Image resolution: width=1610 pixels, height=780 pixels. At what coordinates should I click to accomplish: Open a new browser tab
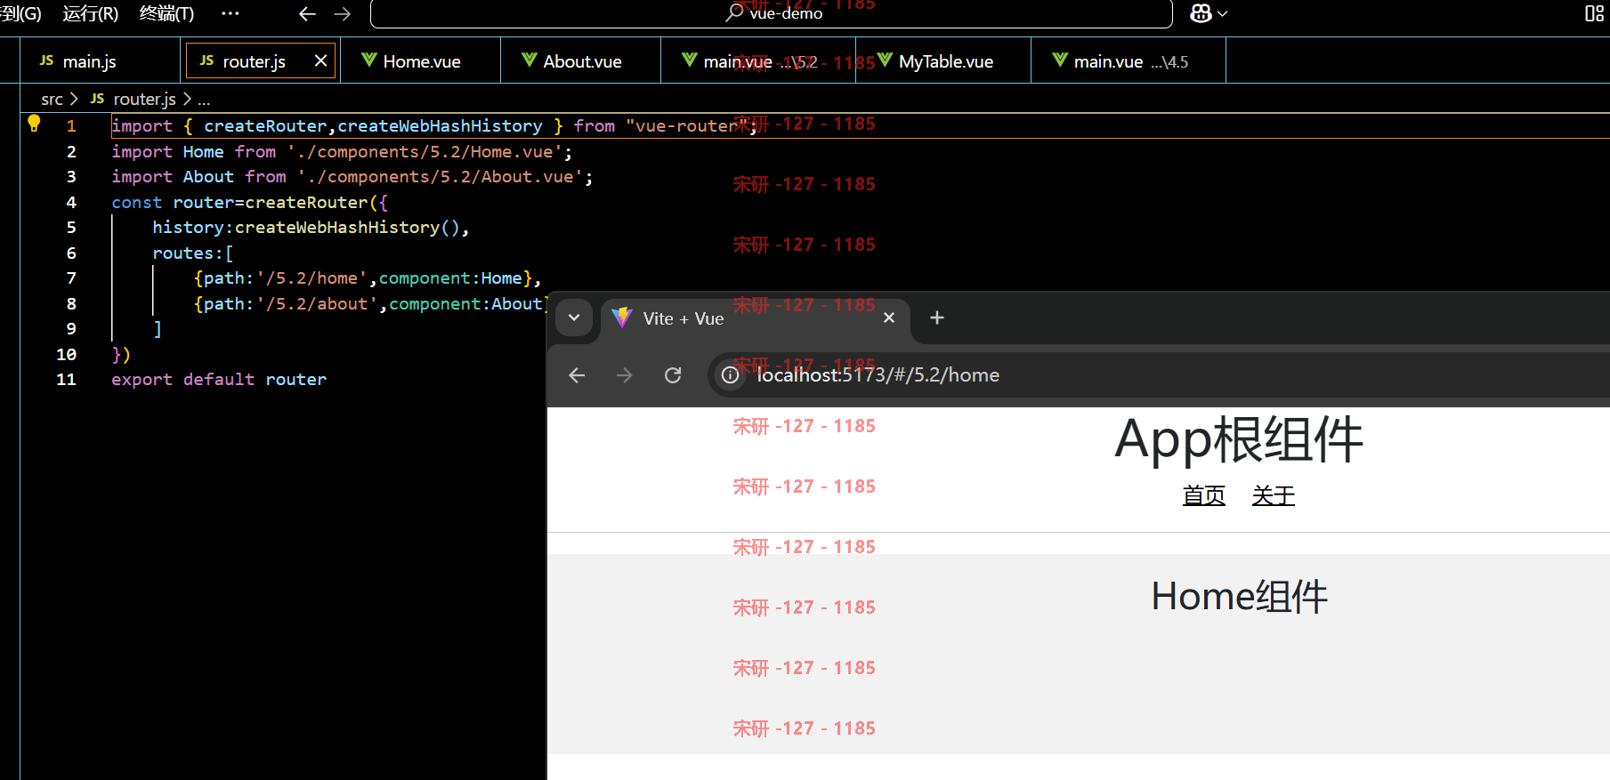pyautogui.click(x=936, y=318)
